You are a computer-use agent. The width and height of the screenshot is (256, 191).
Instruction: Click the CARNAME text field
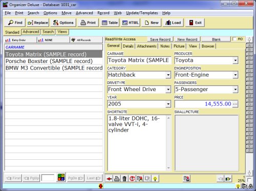[x=139, y=60]
